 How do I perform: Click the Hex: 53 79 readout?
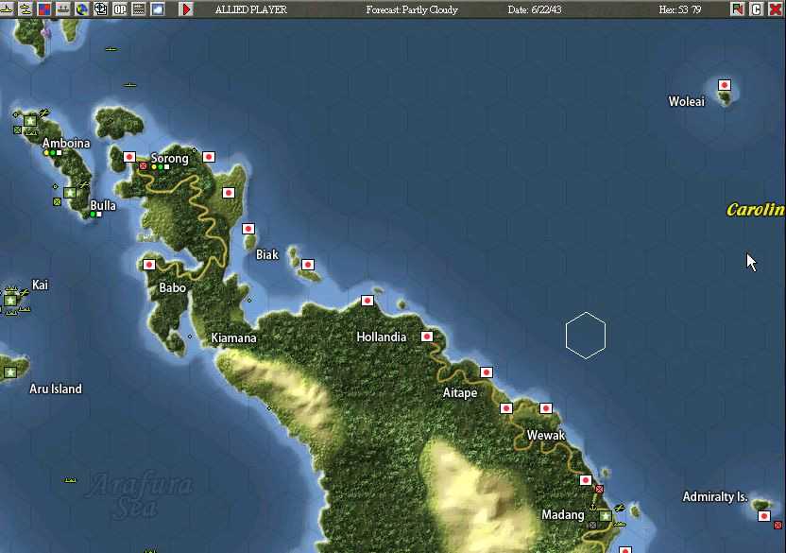coord(680,9)
